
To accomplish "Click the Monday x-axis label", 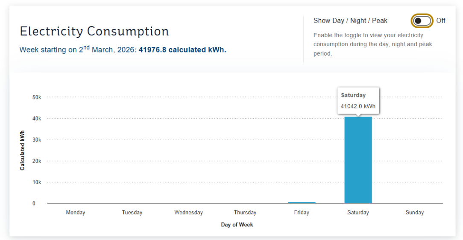I will pyautogui.click(x=76, y=212).
